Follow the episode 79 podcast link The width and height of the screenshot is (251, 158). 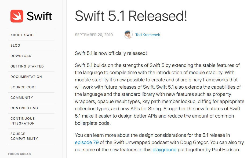point(86,142)
